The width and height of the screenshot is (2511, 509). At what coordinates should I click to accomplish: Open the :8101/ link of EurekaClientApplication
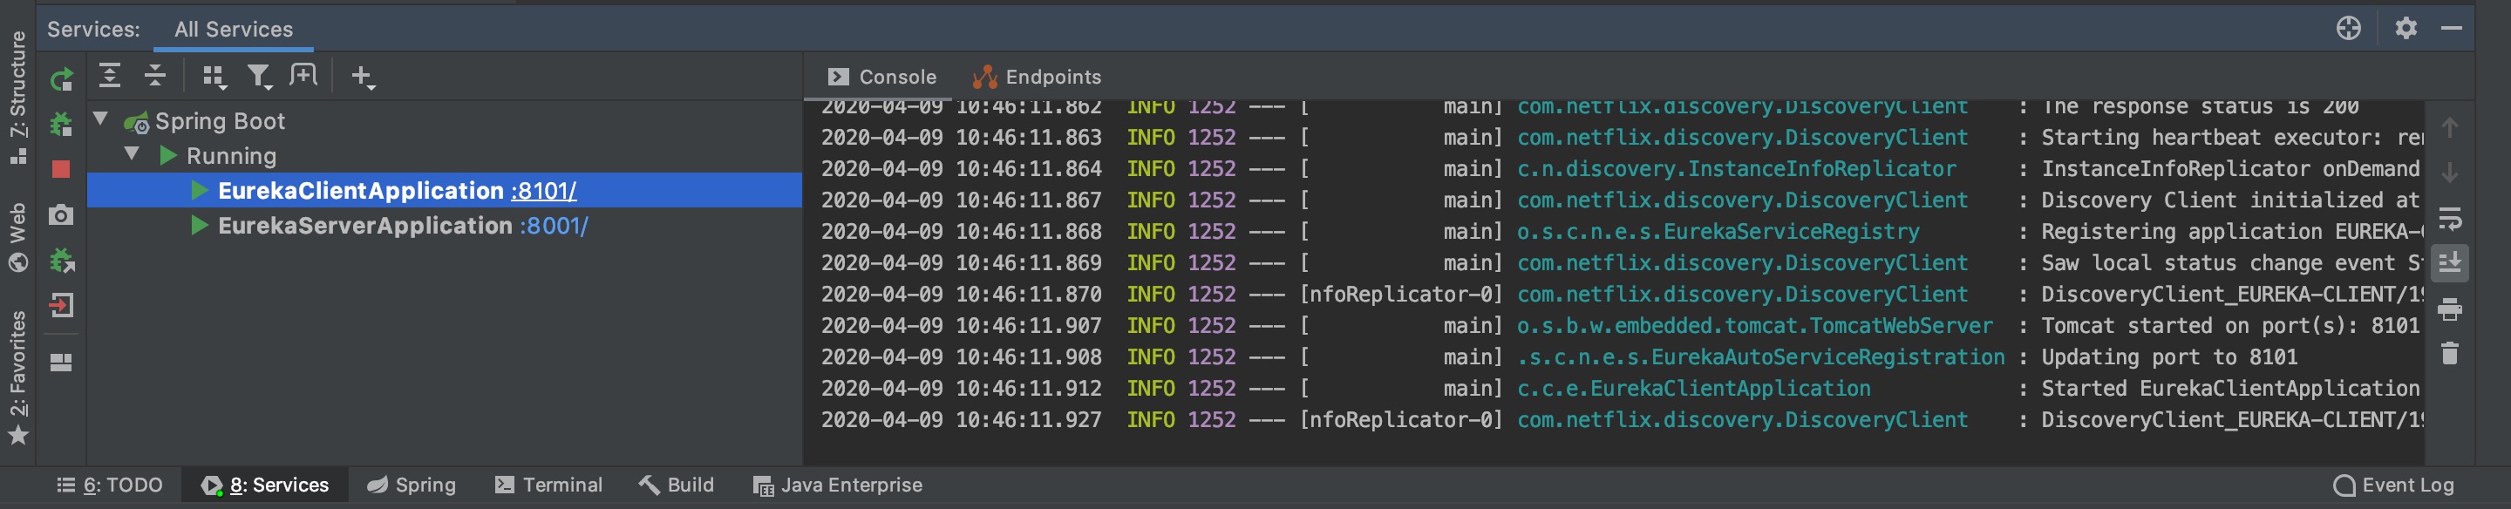click(544, 191)
